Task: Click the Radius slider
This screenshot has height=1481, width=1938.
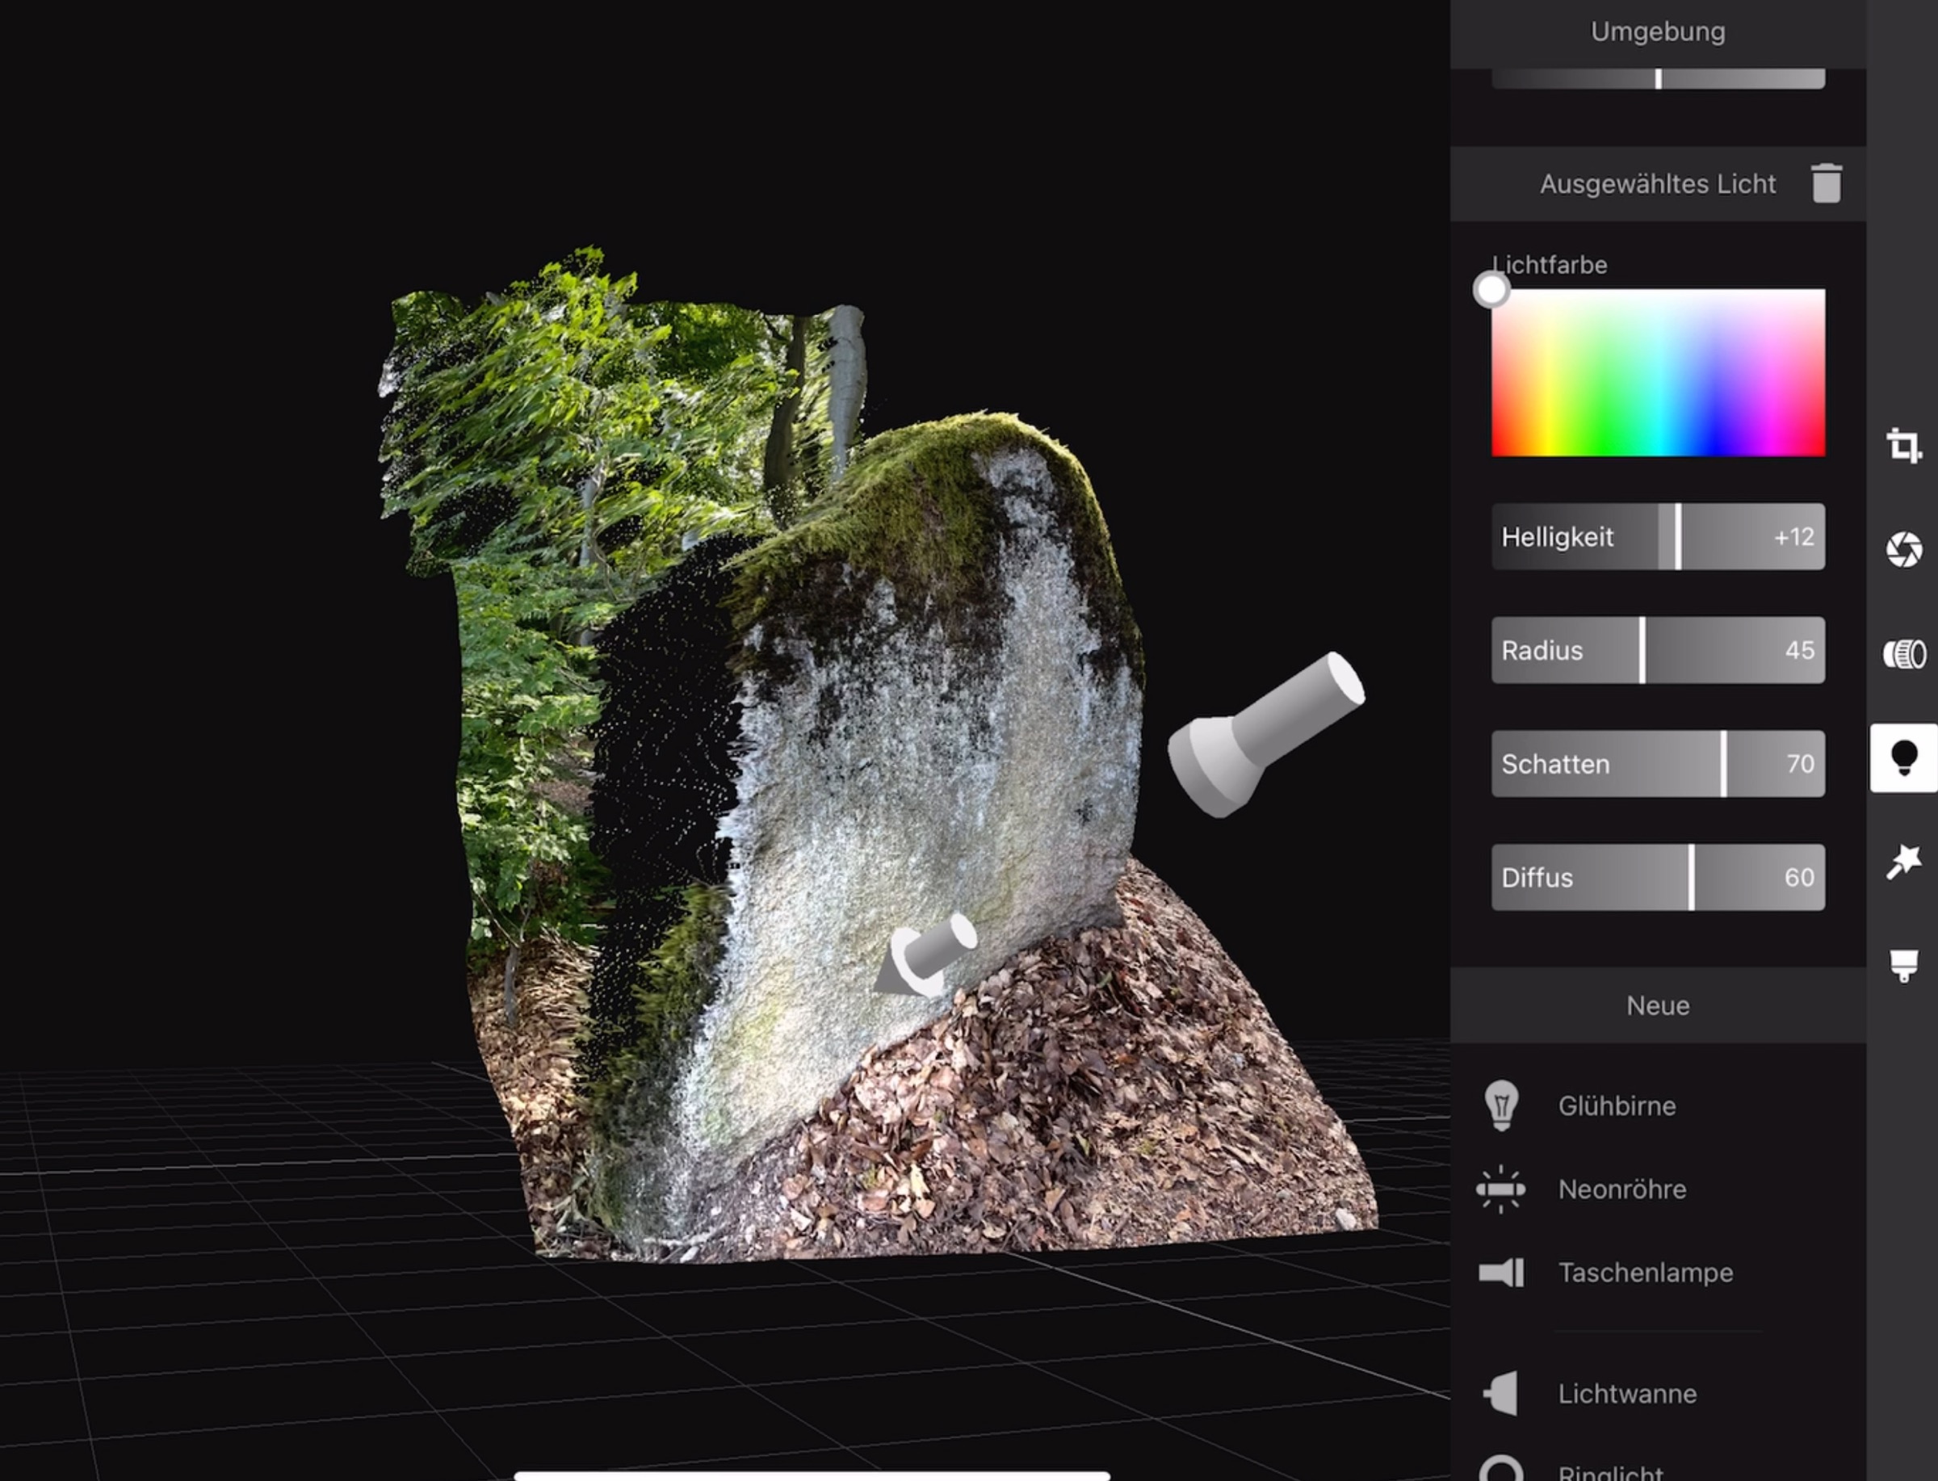Action: [x=1657, y=651]
